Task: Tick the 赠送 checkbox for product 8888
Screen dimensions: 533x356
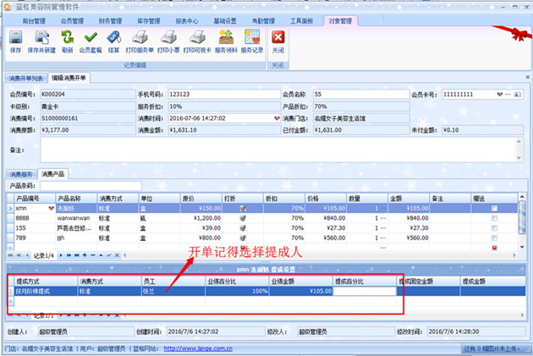Action: coord(494,217)
